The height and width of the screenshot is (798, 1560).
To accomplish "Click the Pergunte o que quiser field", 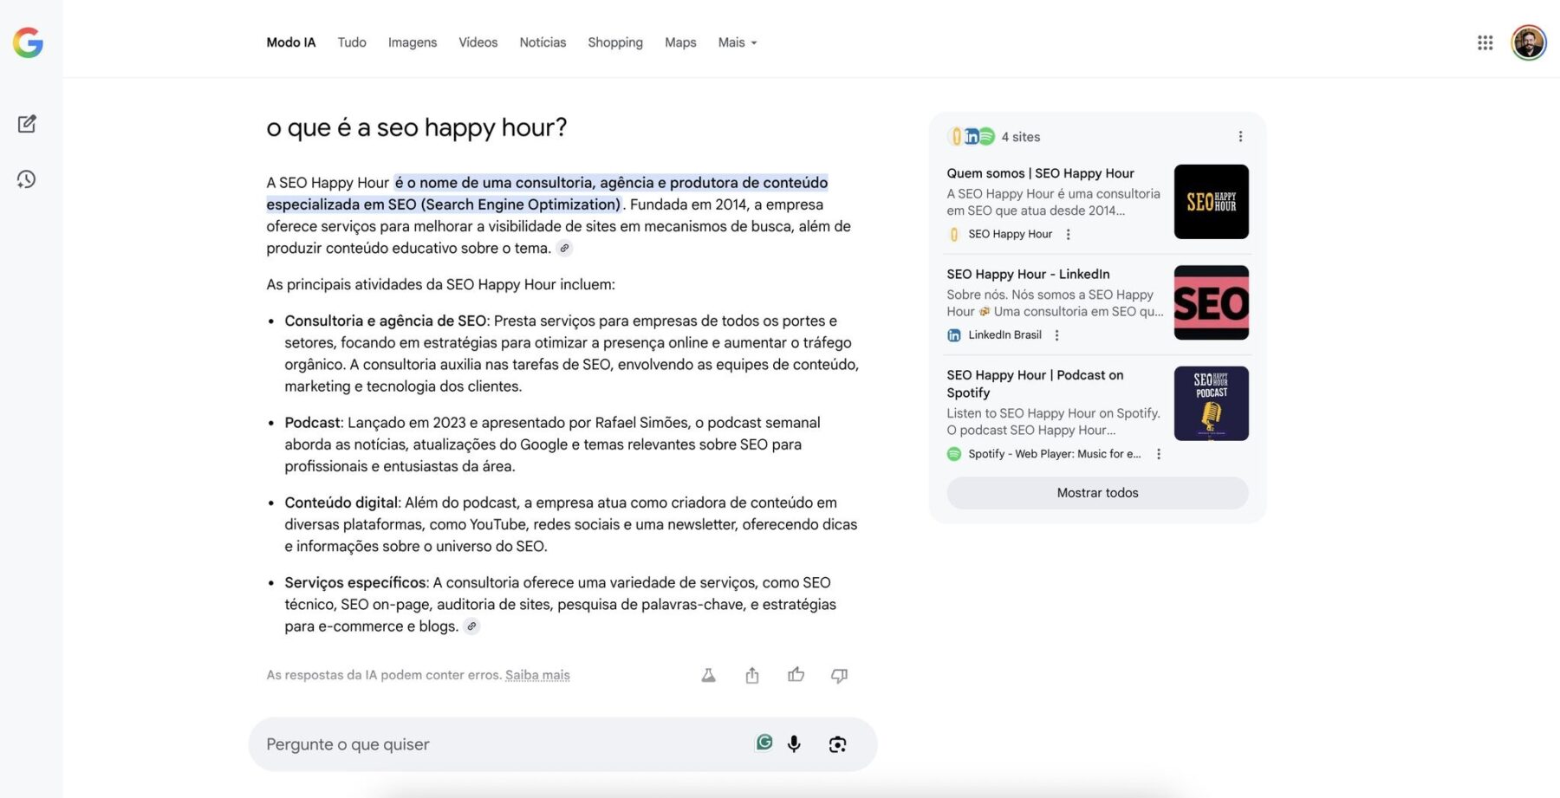I will [x=503, y=744].
